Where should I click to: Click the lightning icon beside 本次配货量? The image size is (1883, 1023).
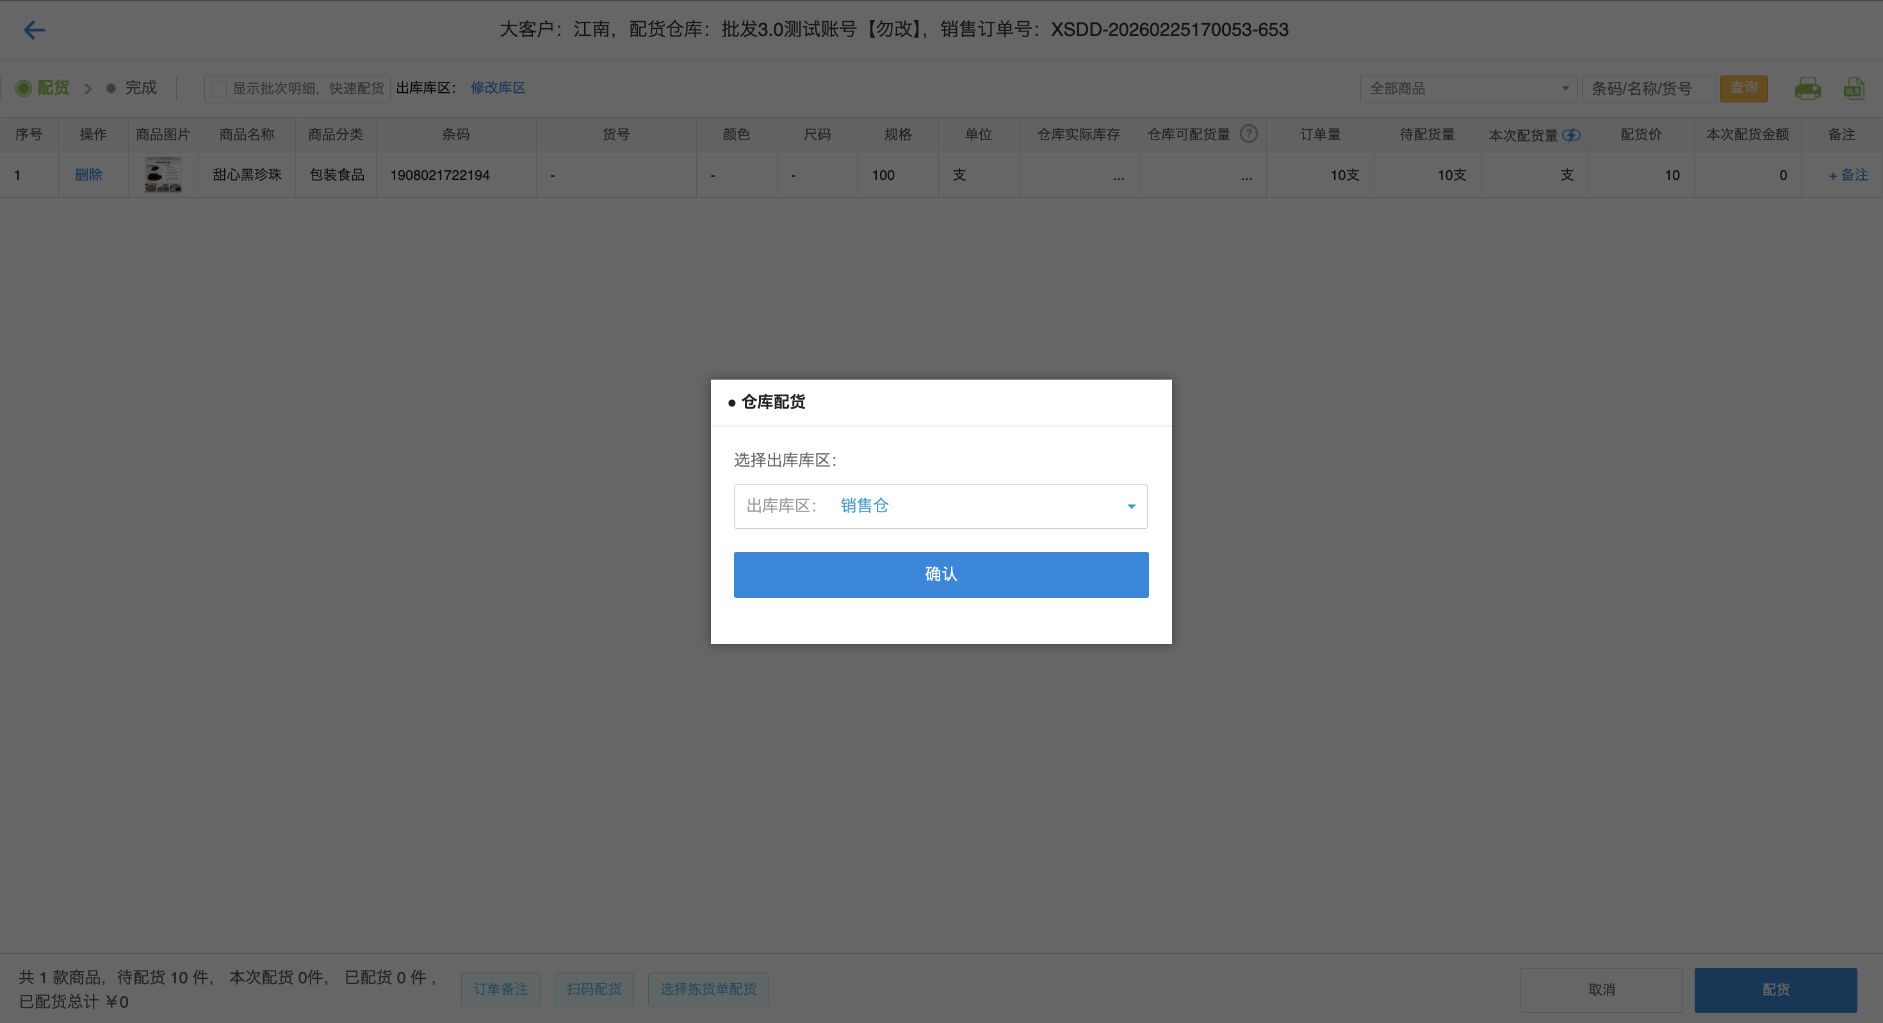click(1571, 135)
